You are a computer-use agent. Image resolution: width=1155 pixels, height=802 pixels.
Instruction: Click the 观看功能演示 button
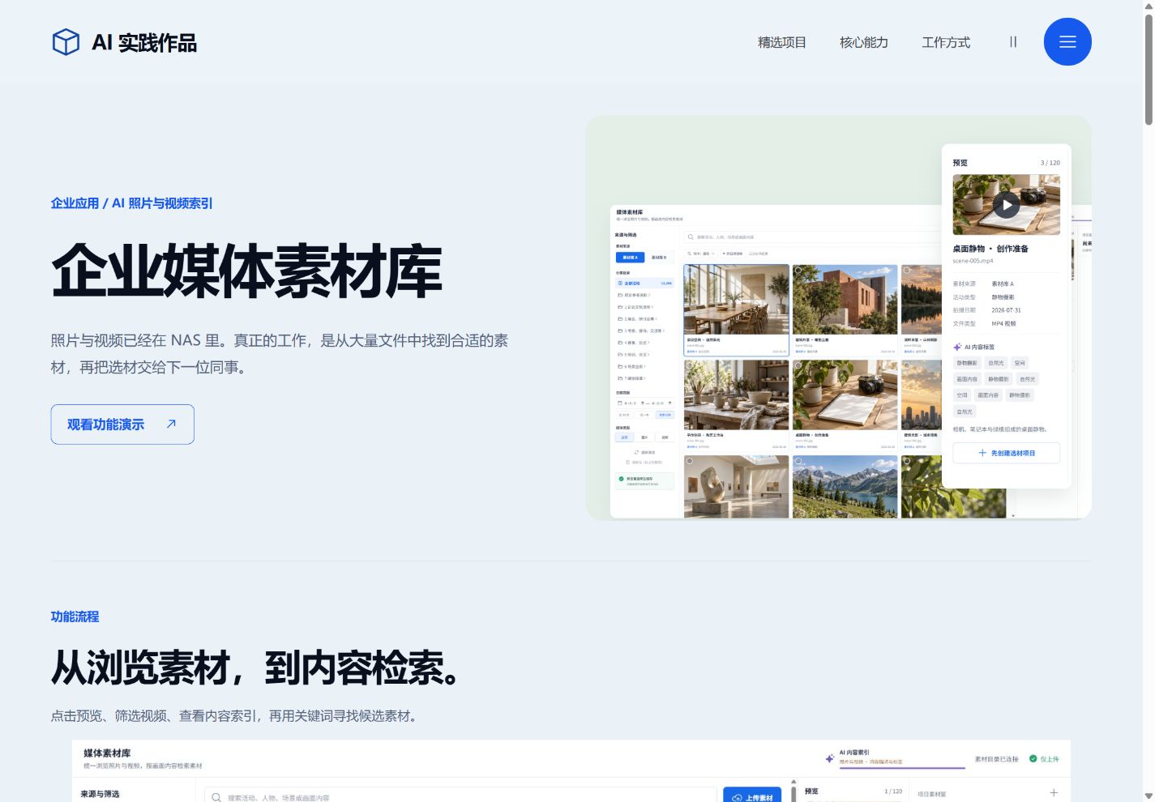click(x=122, y=424)
